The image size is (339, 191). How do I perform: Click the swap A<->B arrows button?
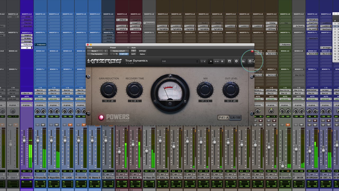point(216,61)
